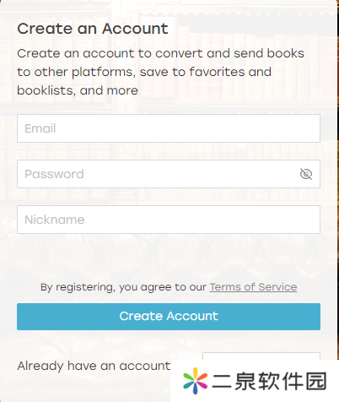Click the partially hidden button beside 'Already have an account'
This screenshot has width=339, height=402.
[261, 356]
